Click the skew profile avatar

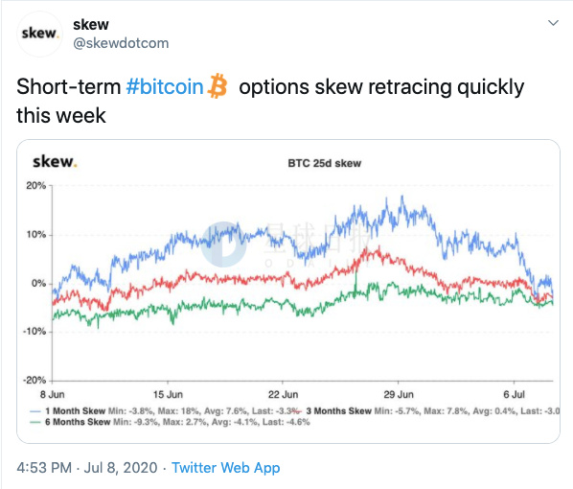pyautogui.click(x=39, y=34)
